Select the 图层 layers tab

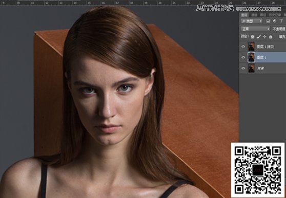point(244,15)
